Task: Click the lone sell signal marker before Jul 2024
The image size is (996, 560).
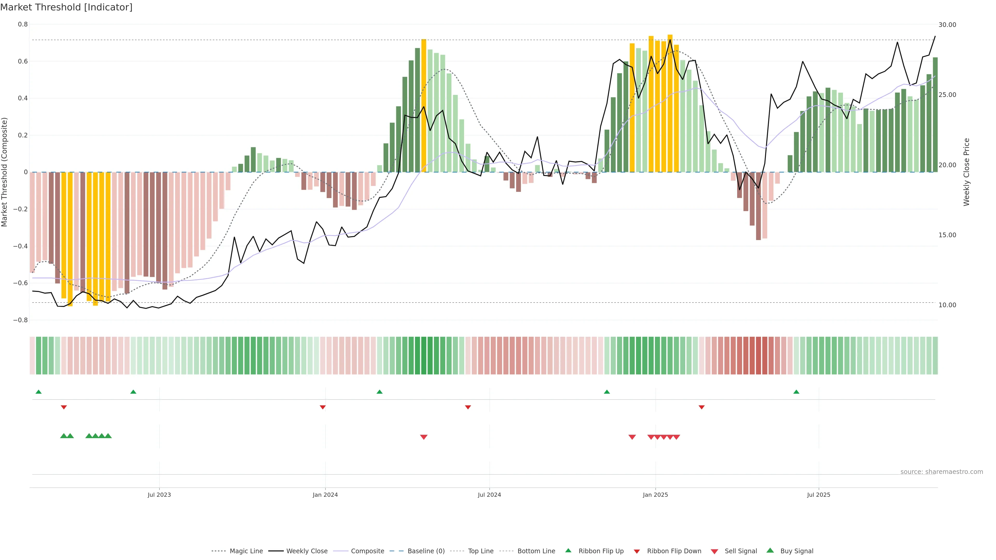Action: [424, 437]
